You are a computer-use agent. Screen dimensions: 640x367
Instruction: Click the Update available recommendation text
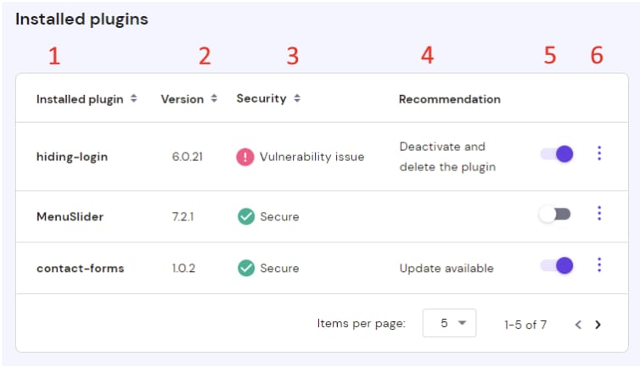446,268
